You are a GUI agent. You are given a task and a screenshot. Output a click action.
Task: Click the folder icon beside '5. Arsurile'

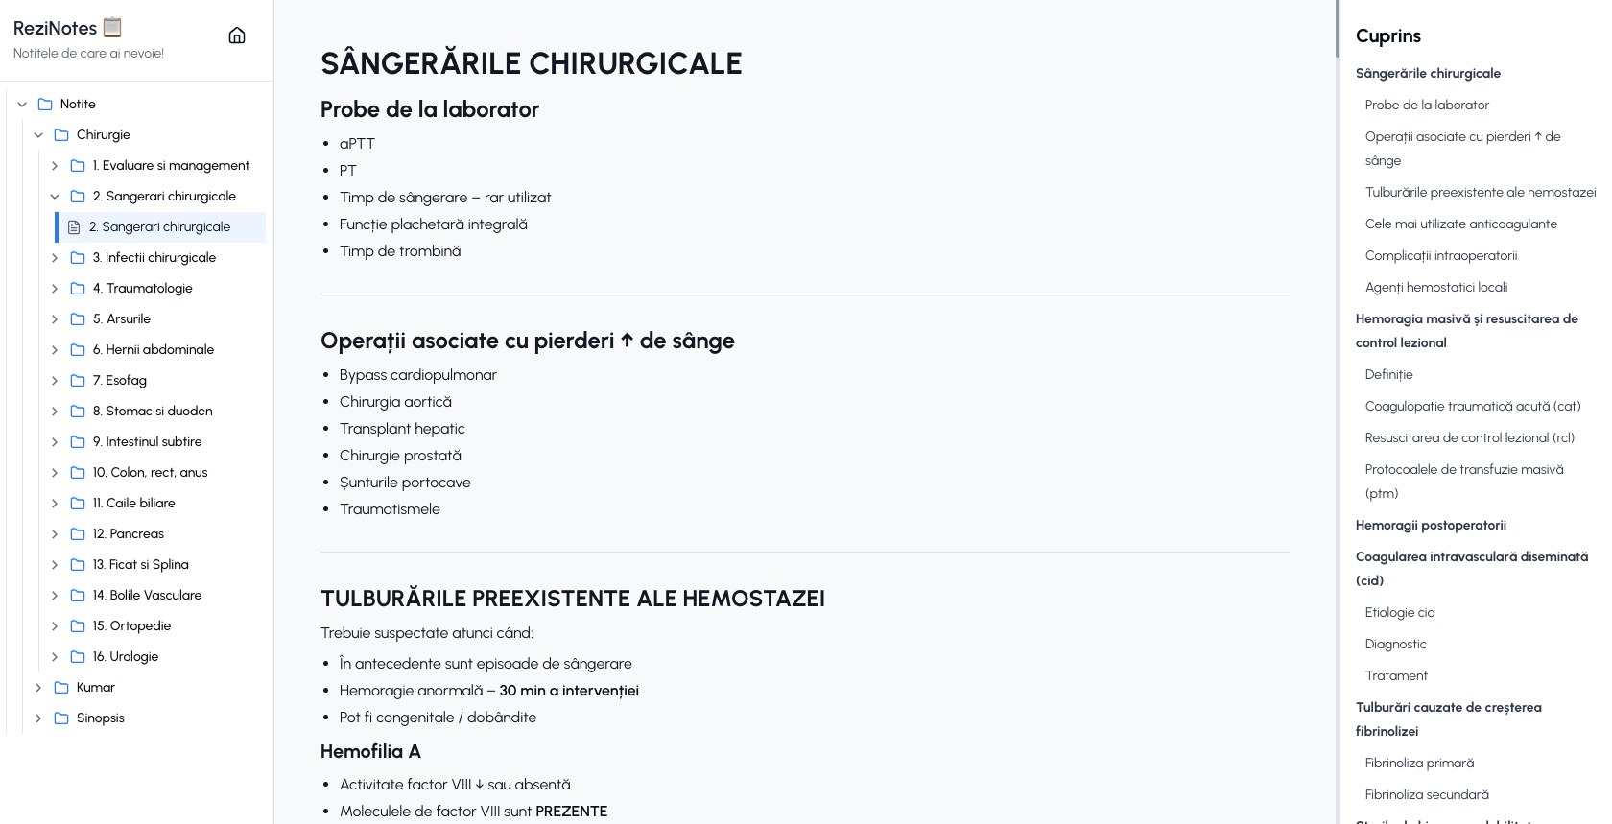click(x=77, y=318)
